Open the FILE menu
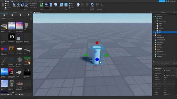Screen dimensions: 177x99 tap(2, 1)
